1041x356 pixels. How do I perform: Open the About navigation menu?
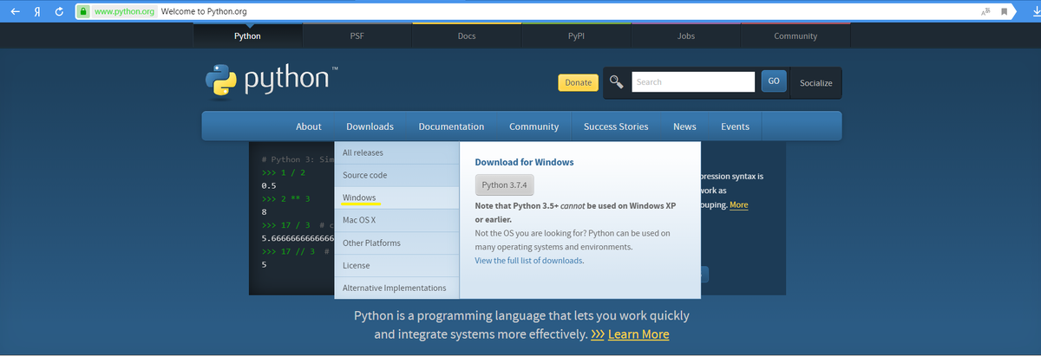(309, 126)
